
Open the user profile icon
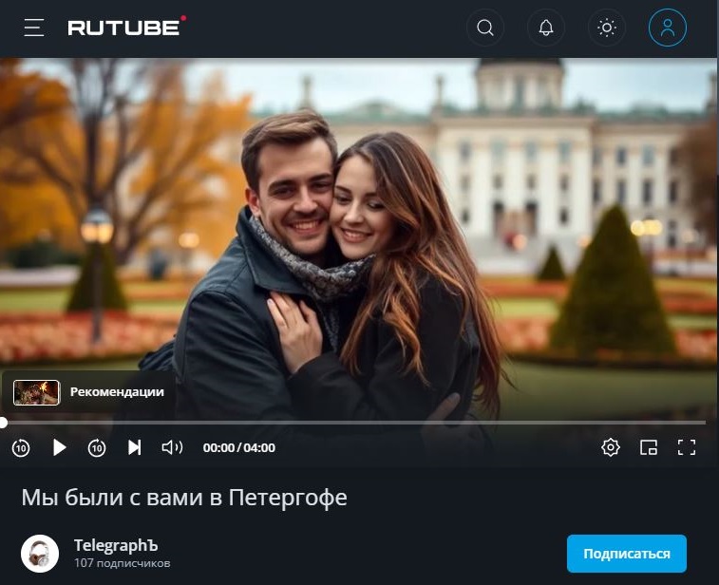point(668,28)
